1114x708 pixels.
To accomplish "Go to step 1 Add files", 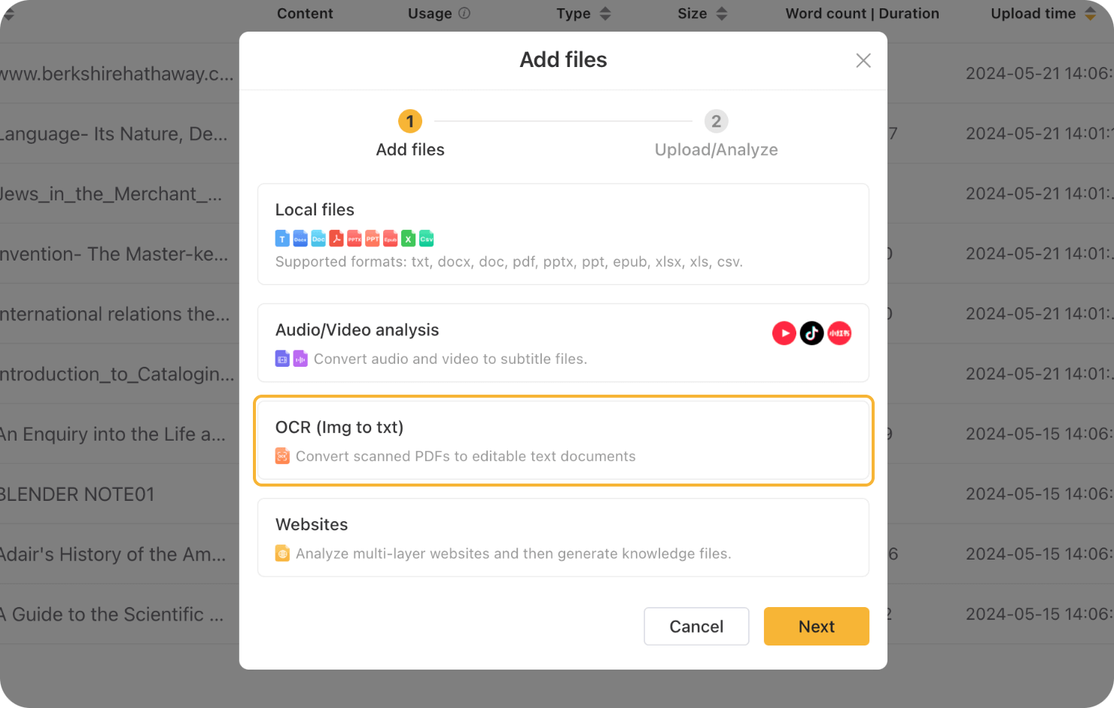I will (x=410, y=121).
